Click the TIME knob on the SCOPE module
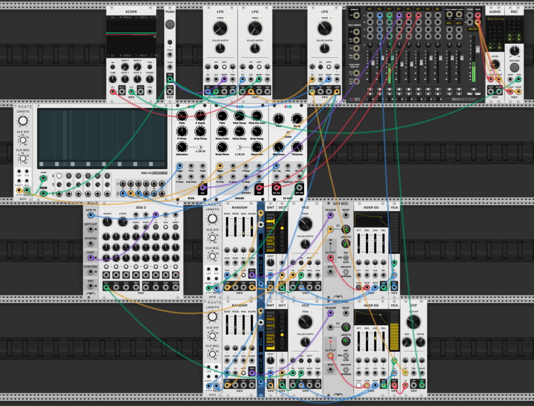The image size is (534, 406). (113, 79)
